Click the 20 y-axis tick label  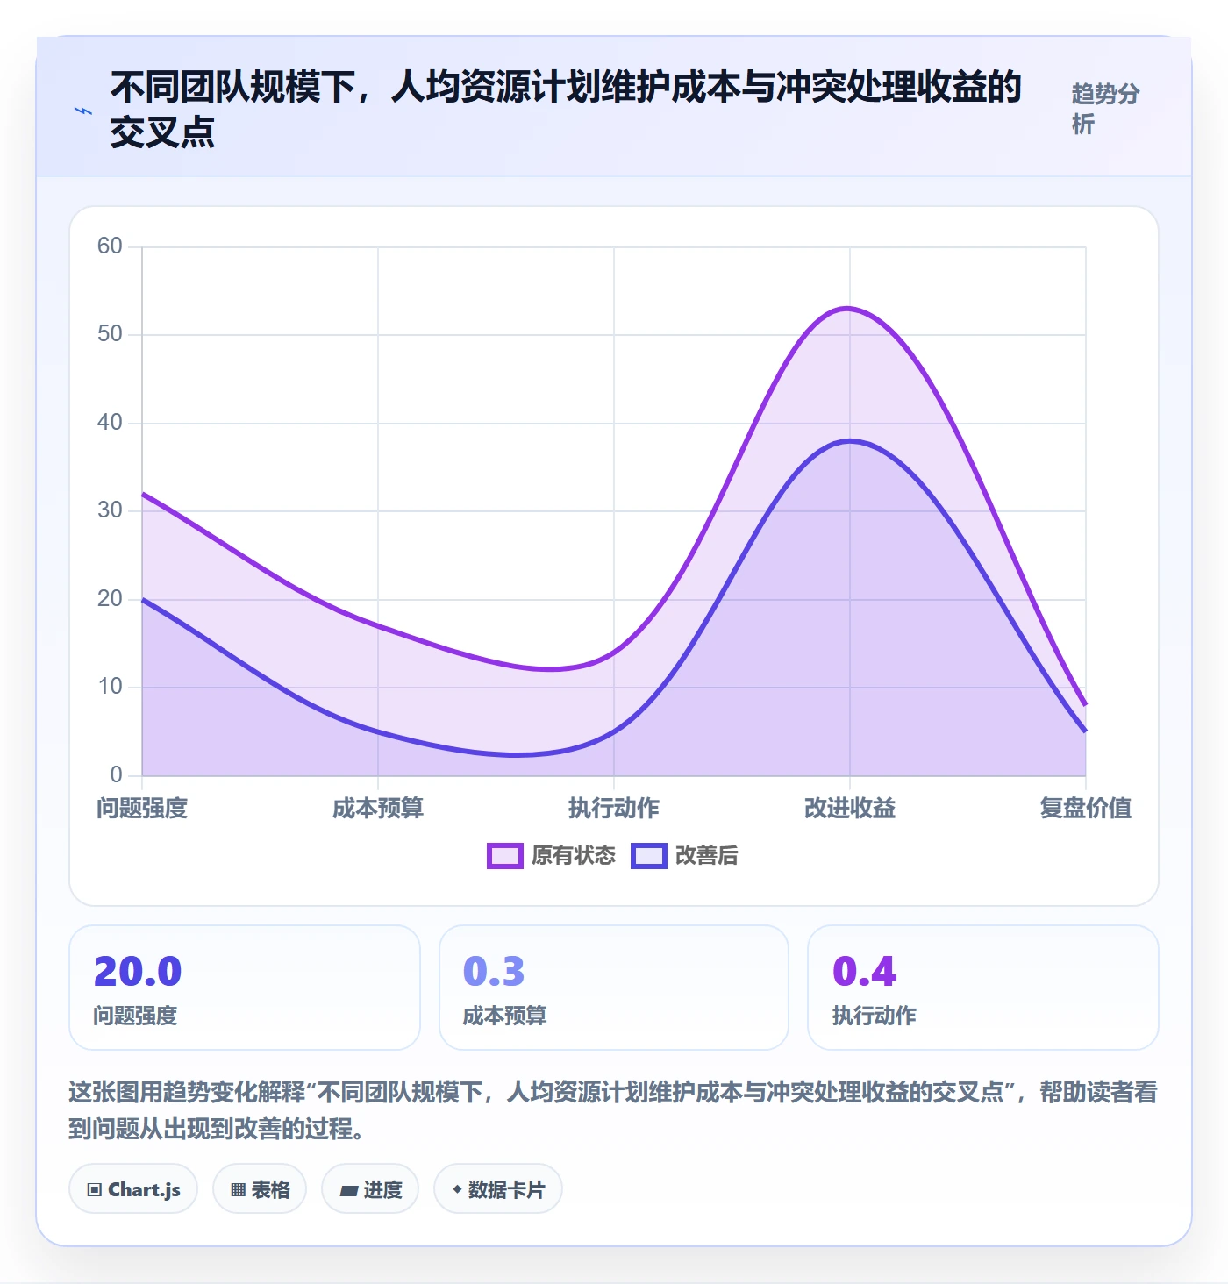(x=110, y=599)
